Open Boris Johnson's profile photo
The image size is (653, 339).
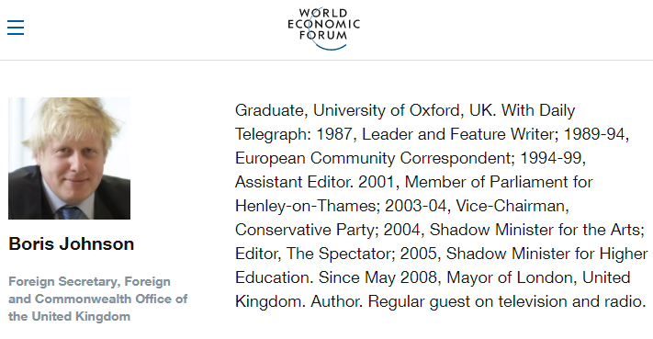click(69, 158)
